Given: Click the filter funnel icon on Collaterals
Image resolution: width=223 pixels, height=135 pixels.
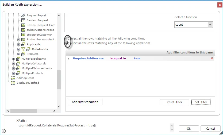Looking at the screenshot, I should coord(23,49).
